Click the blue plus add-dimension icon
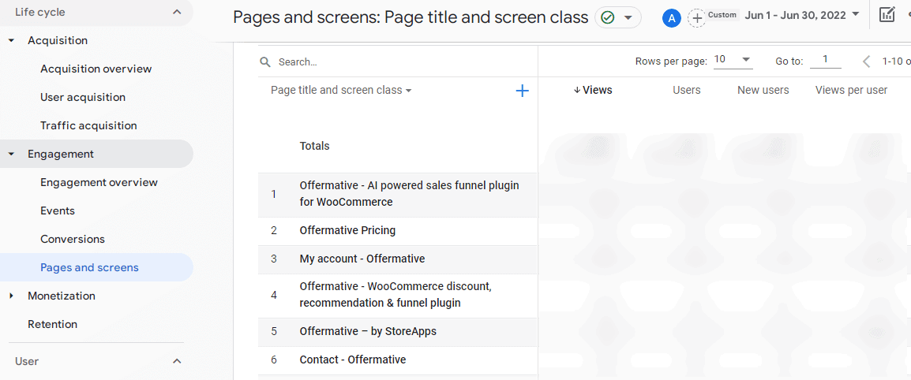Screen dimensions: 911x380 point(523,91)
